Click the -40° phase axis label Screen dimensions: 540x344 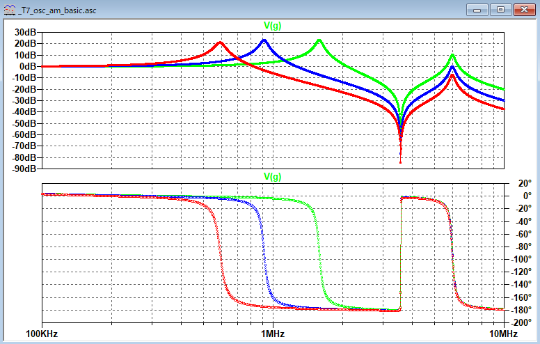[x=523, y=221]
